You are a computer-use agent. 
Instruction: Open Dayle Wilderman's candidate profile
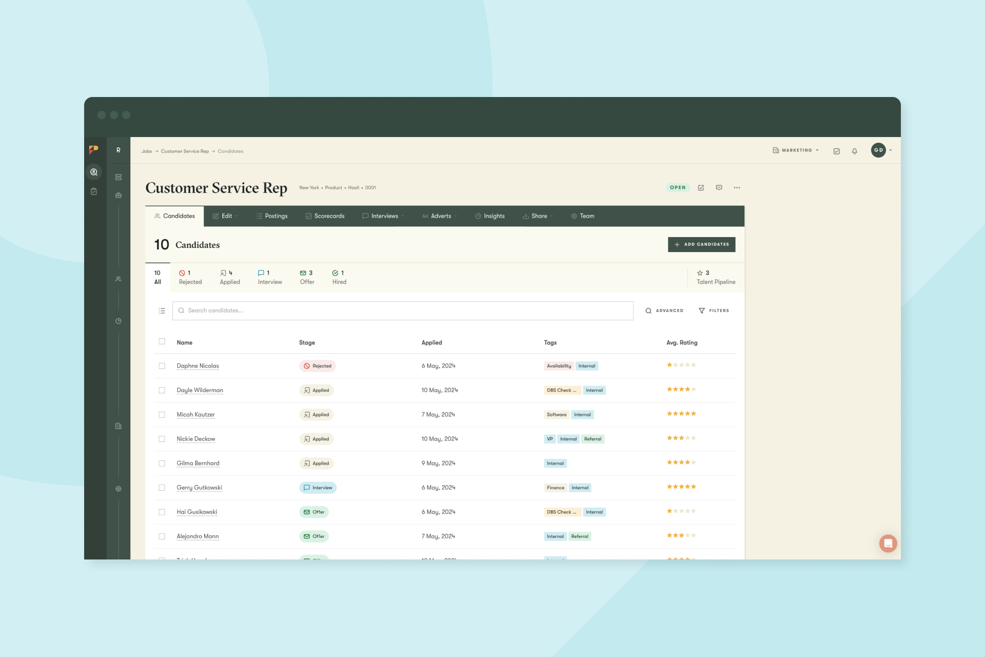click(x=200, y=390)
